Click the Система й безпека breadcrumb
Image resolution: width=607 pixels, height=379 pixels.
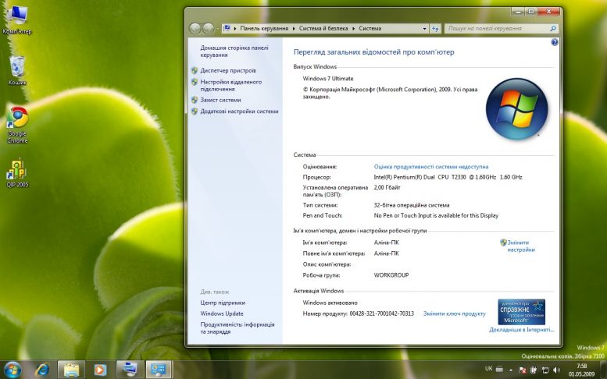pyautogui.click(x=323, y=29)
